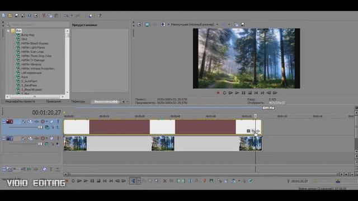The width and height of the screenshot is (358, 201).
Task: Click the Copy icon in the top toolbar
Action: coord(50,16)
